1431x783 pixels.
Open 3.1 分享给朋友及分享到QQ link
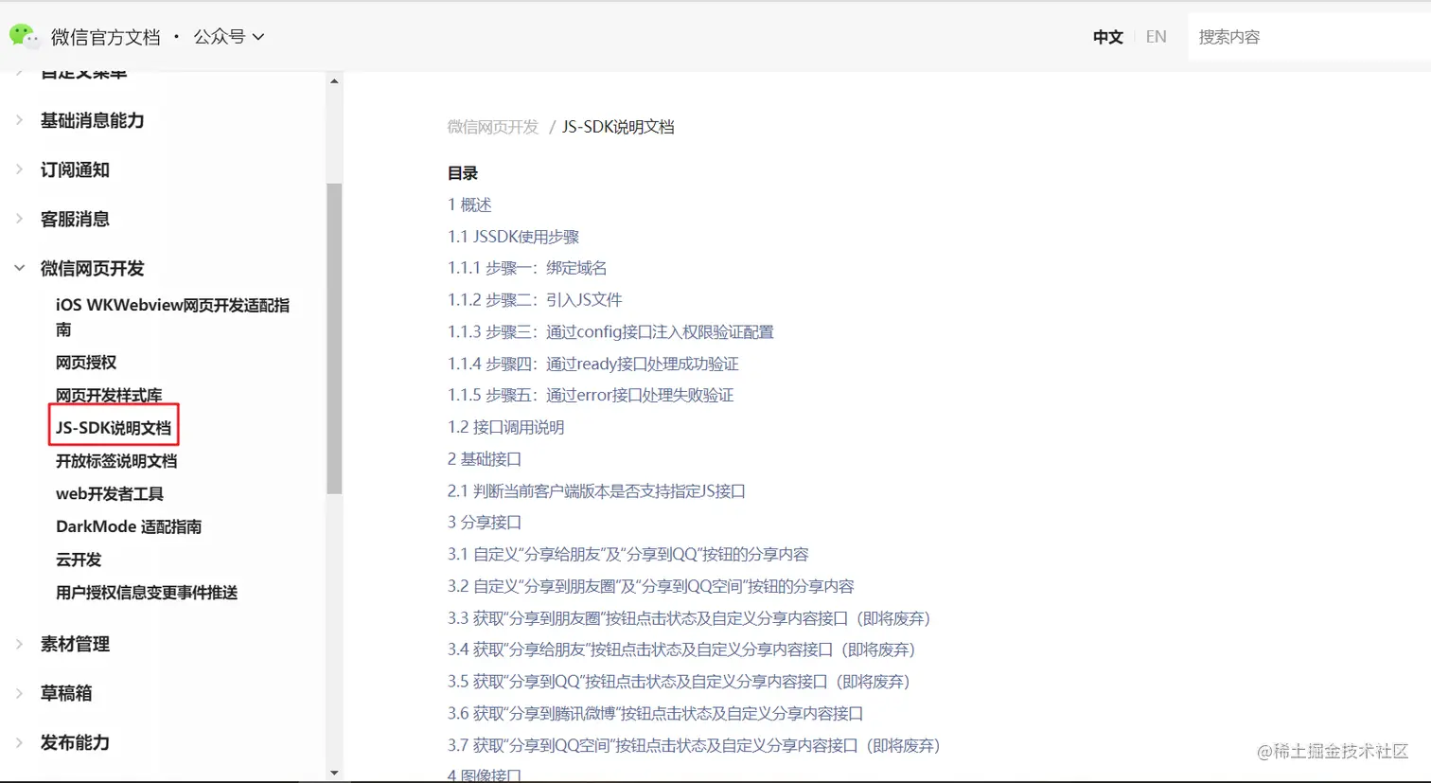point(628,554)
